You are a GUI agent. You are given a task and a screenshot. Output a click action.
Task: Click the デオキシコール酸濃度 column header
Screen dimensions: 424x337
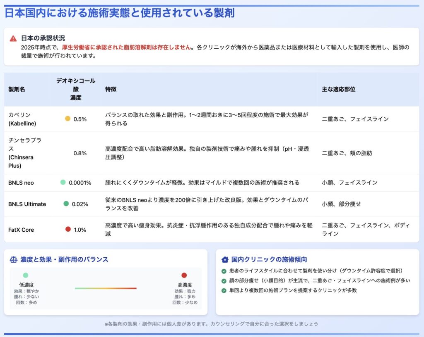(x=76, y=89)
